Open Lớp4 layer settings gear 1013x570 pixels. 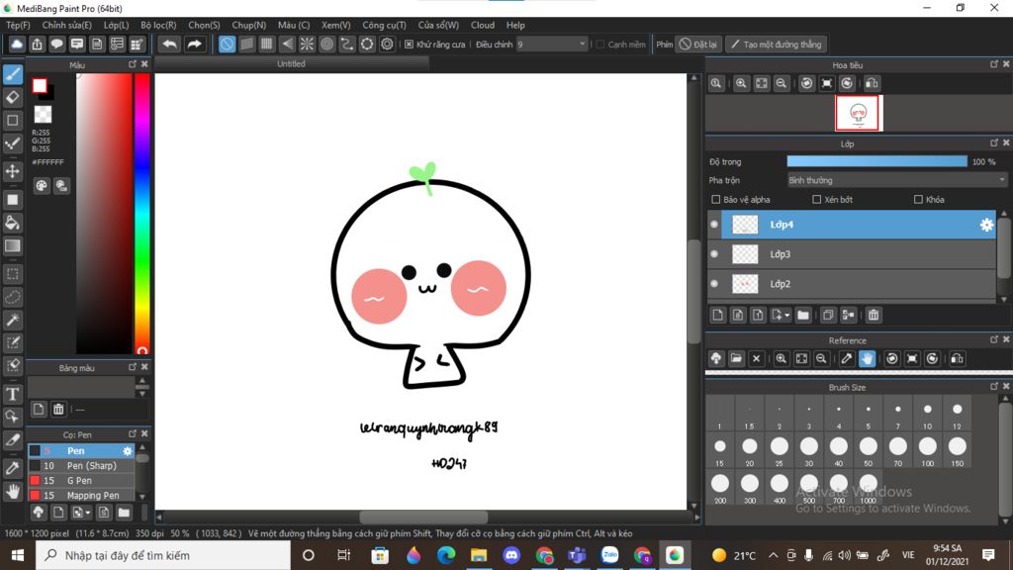986,225
